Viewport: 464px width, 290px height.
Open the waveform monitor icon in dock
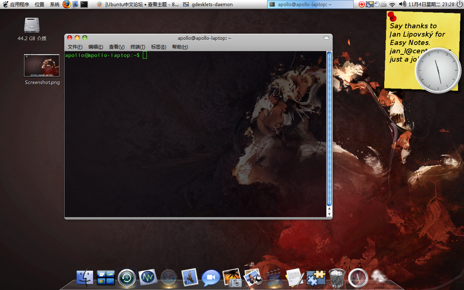148,278
